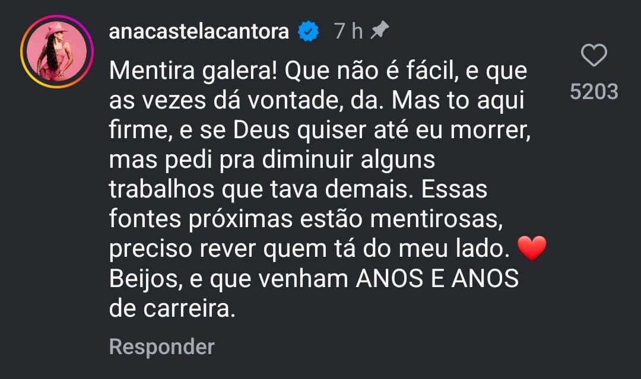Click the word "Beijos" in the comment
Viewport: 641px width, 379px height.
143,279
